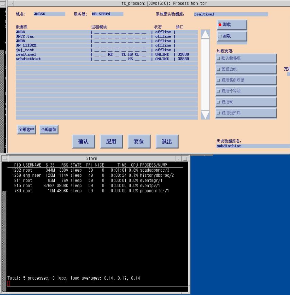Select the 加载 (load) radio button
290x295 pixels.
[220, 36]
